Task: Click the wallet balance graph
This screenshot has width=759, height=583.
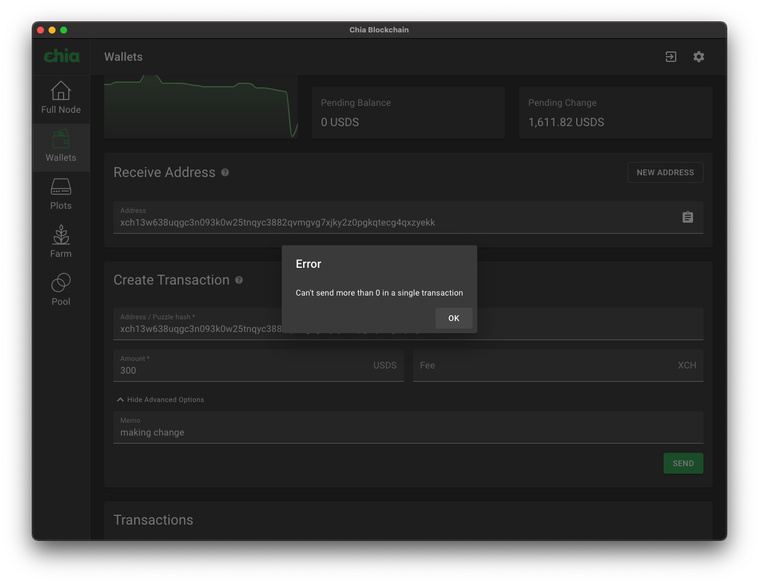Action: 201,107
